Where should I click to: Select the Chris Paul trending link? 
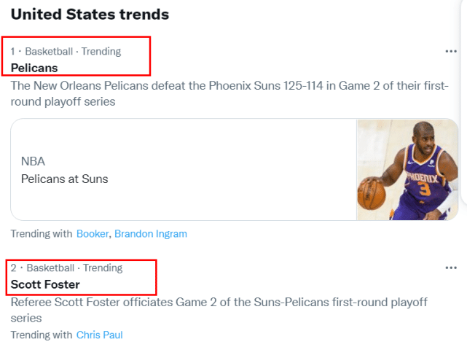(x=99, y=335)
